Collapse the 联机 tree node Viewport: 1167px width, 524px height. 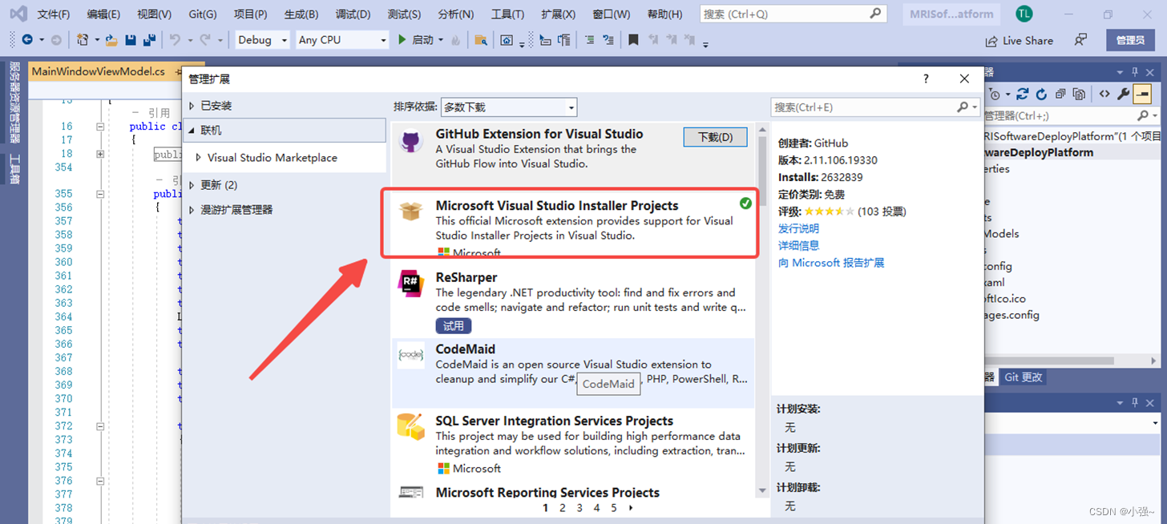(192, 131)
